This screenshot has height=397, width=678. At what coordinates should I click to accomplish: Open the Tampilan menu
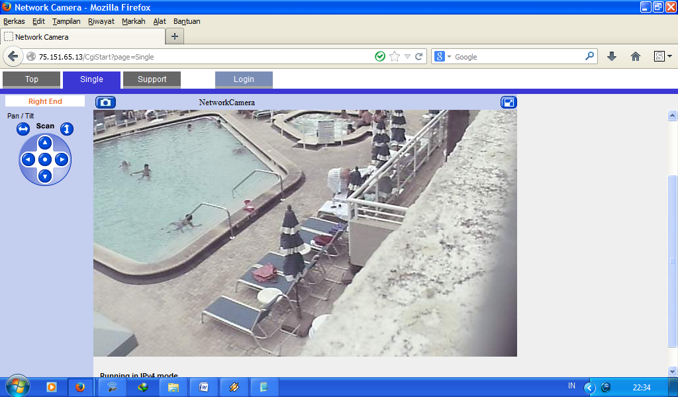(x=66, y=21)
